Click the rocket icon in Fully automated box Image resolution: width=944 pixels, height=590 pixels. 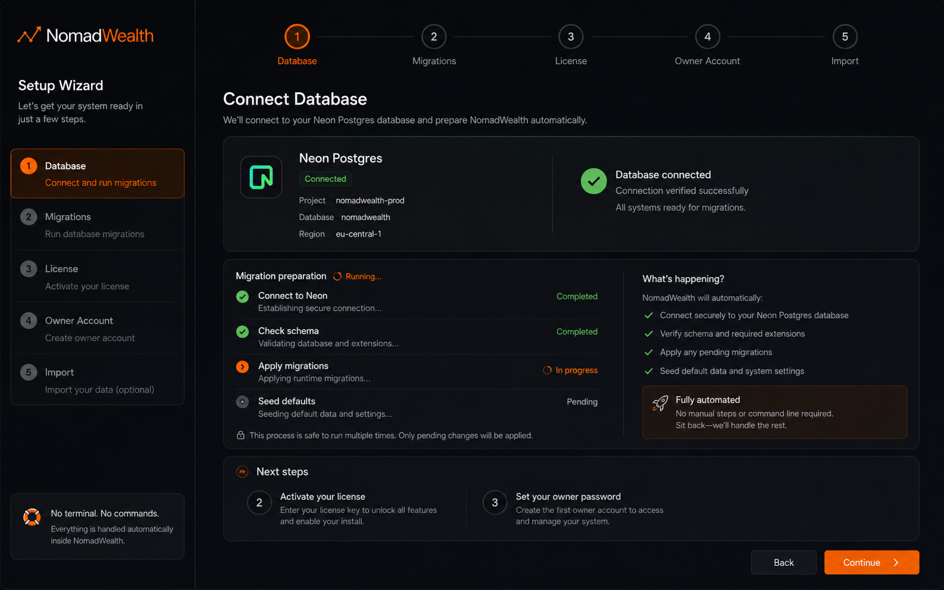point(660,403)
